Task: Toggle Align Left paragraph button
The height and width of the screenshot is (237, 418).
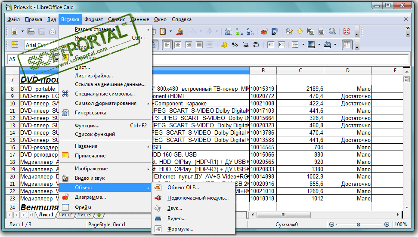Action: pos(166,45)
